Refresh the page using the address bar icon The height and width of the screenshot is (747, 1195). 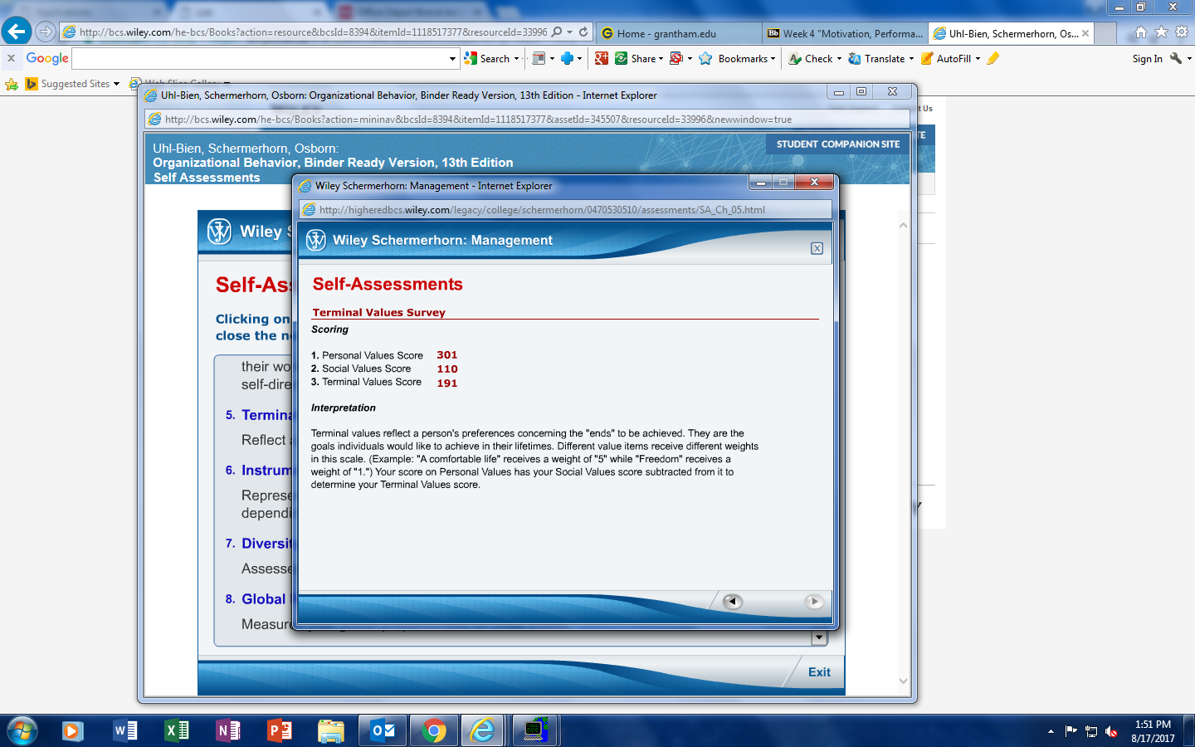[x=583, y=32]
